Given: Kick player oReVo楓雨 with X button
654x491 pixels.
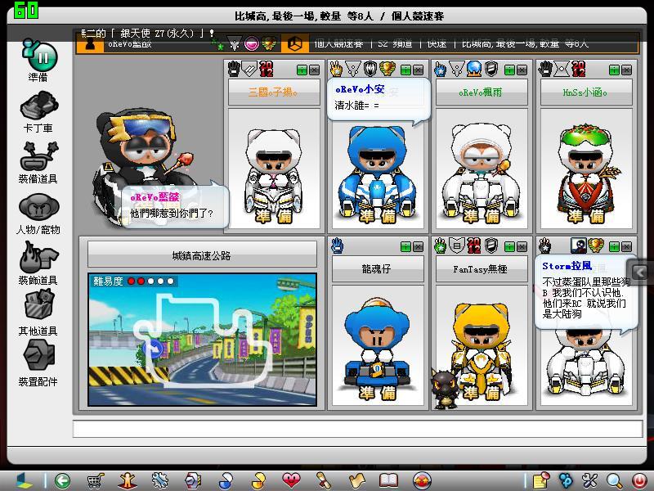Looking at the screenshot, I should point(522,70).
